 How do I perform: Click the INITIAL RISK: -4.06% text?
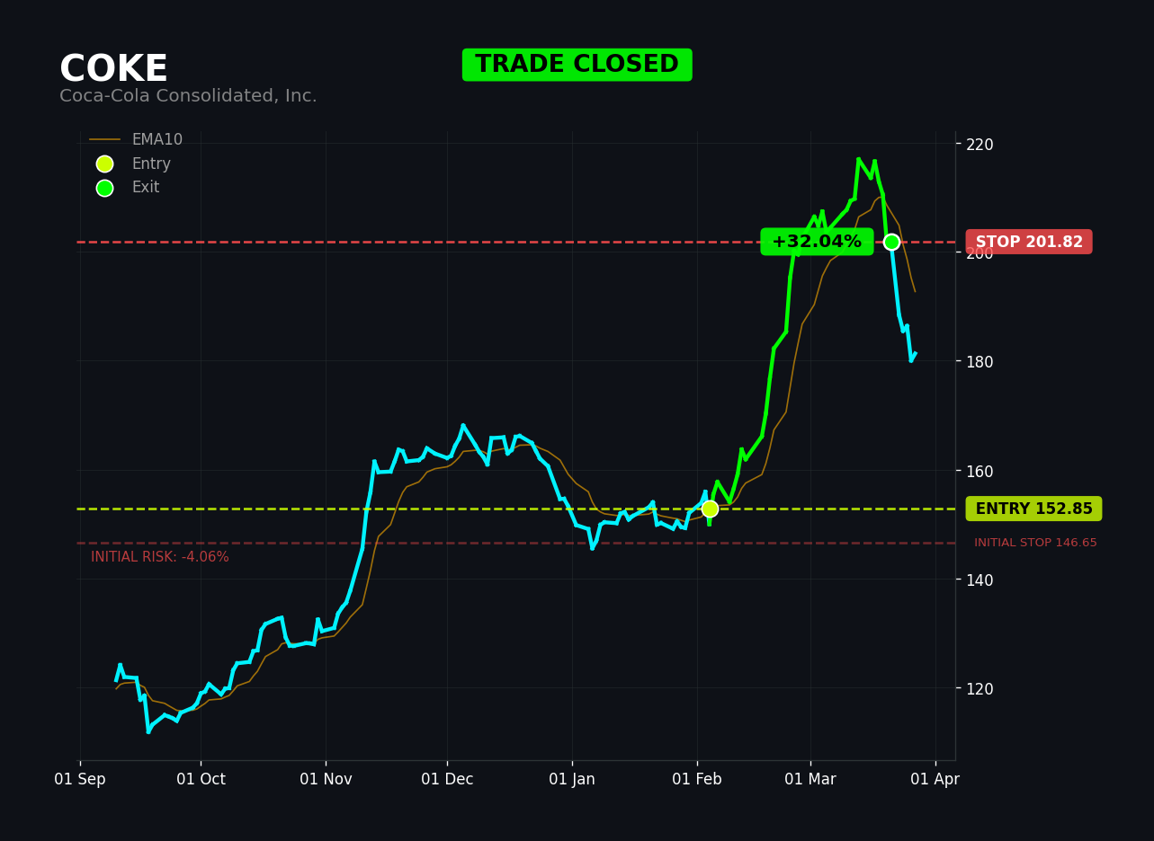pos(160,557)
